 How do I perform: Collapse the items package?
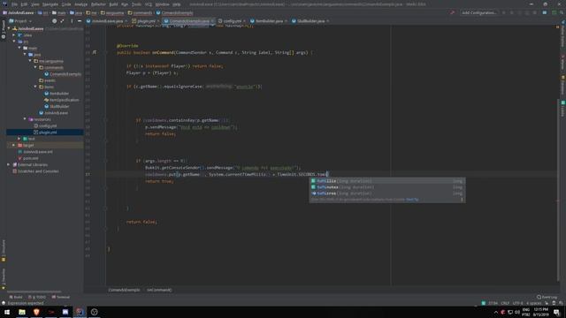point(35,87)
